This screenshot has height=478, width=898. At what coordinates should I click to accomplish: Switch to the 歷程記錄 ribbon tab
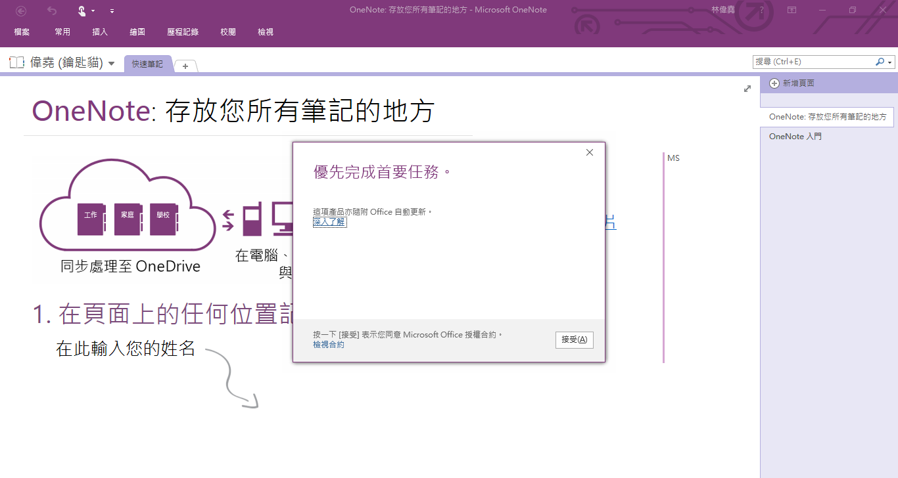click(x=183, y=32)
